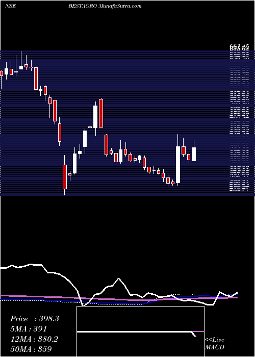Image resolution: width=255 pixels, height=357 pixels.
Task: Click the Price : 398.3 readout
Action: pyautogui.click(x=35, y=319)
